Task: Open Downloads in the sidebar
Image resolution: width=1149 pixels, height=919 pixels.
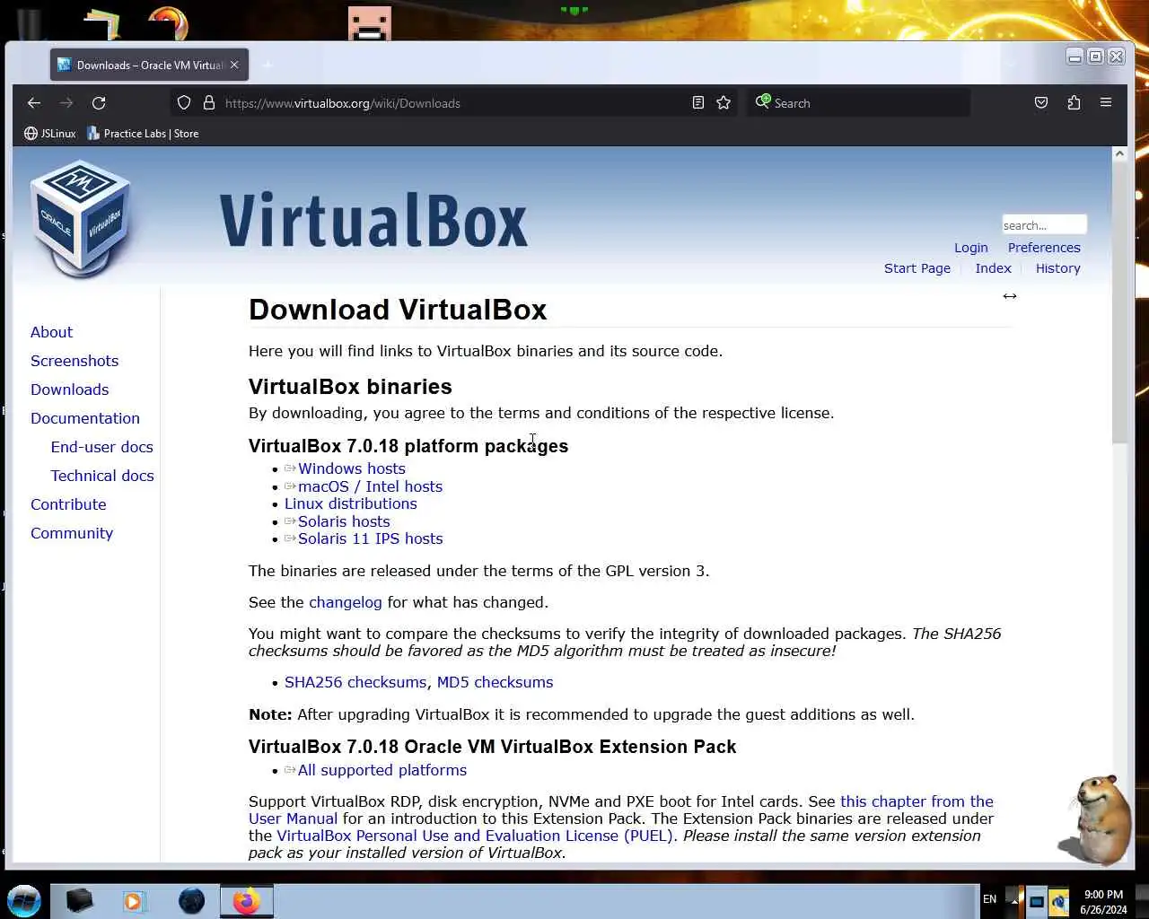Action: pyautogui.click(x=69, y=389)
